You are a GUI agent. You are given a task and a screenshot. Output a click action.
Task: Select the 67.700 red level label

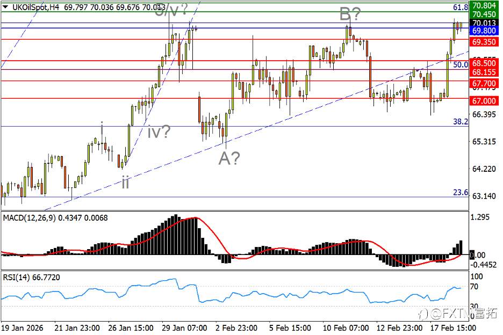click(484, 84)
